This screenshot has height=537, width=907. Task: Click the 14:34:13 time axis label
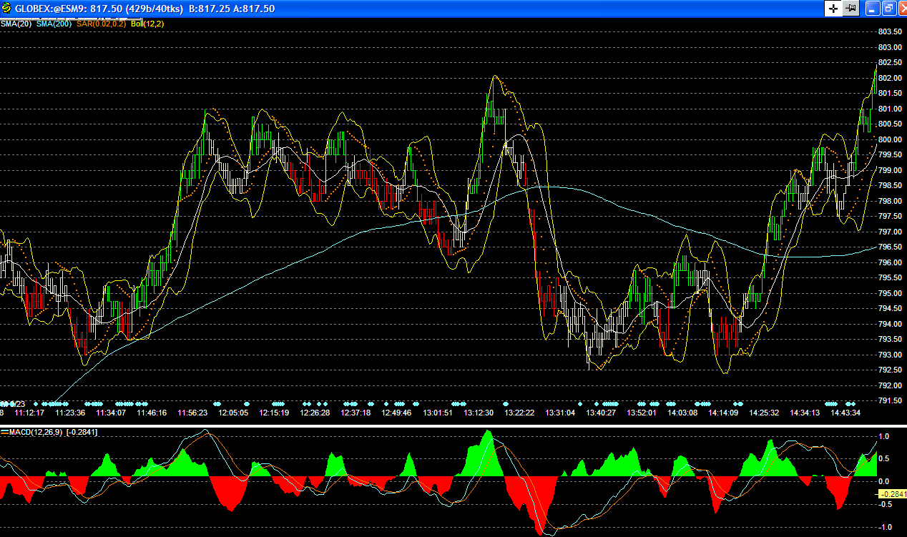click(x=805, y=413)
